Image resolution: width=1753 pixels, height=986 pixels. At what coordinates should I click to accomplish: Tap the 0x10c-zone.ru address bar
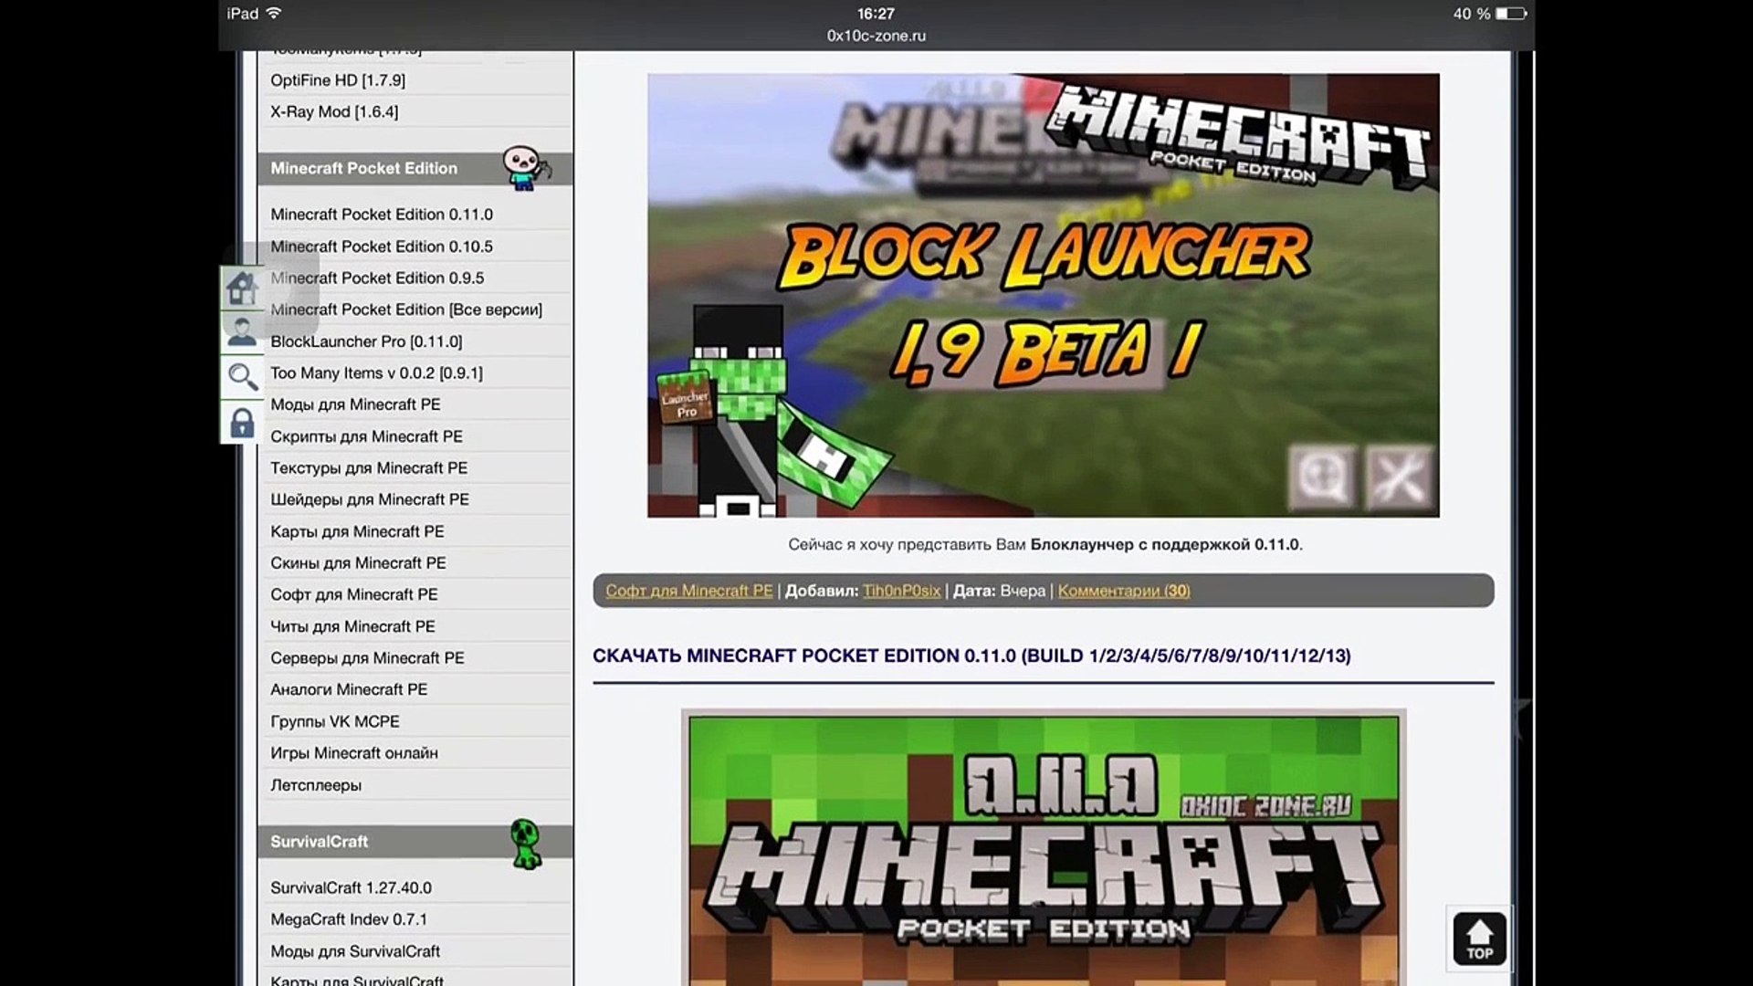pyautogui.click(x=876, y=36)
